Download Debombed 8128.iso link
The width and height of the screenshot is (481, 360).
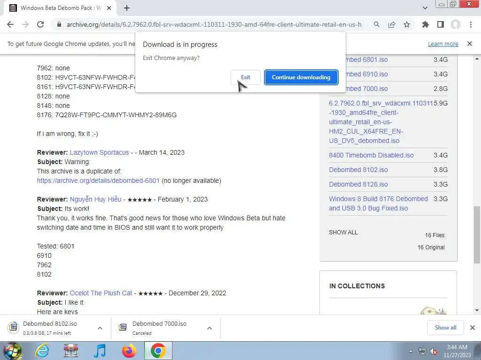tap(358, 184)
